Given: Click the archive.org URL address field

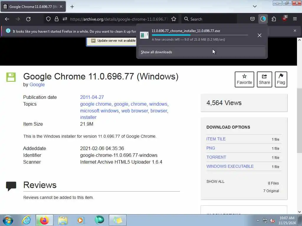Looking at the screenshot, I should click(119, 19).
